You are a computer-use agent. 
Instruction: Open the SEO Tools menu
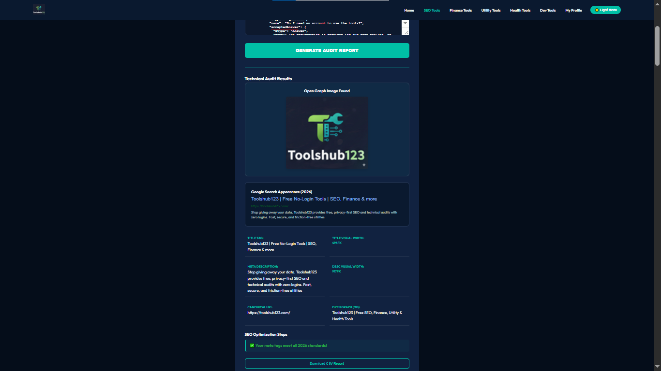click(432, 10)
